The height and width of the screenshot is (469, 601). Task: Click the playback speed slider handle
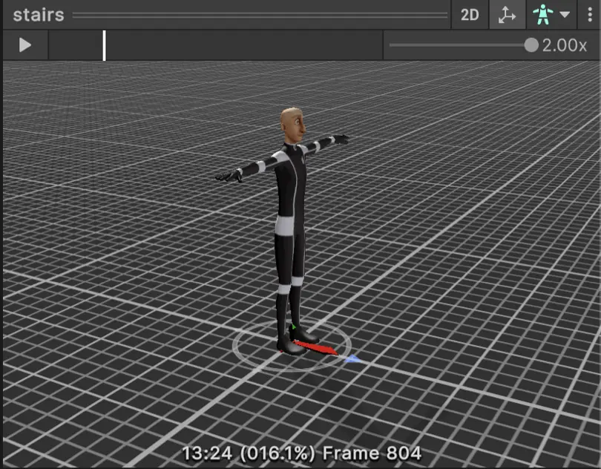(531, 45)
